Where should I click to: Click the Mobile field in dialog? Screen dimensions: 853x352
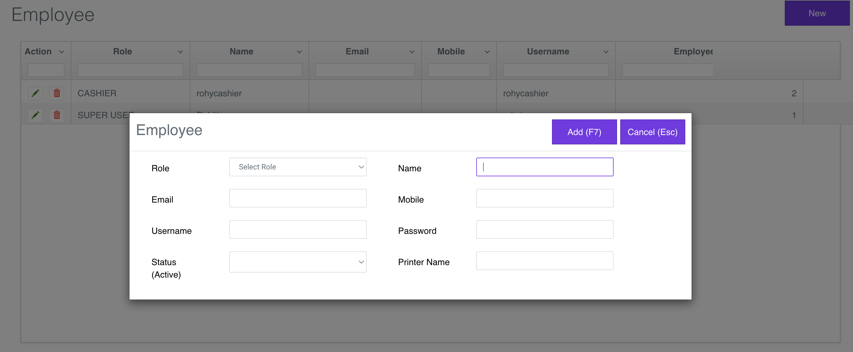(544, 198)
